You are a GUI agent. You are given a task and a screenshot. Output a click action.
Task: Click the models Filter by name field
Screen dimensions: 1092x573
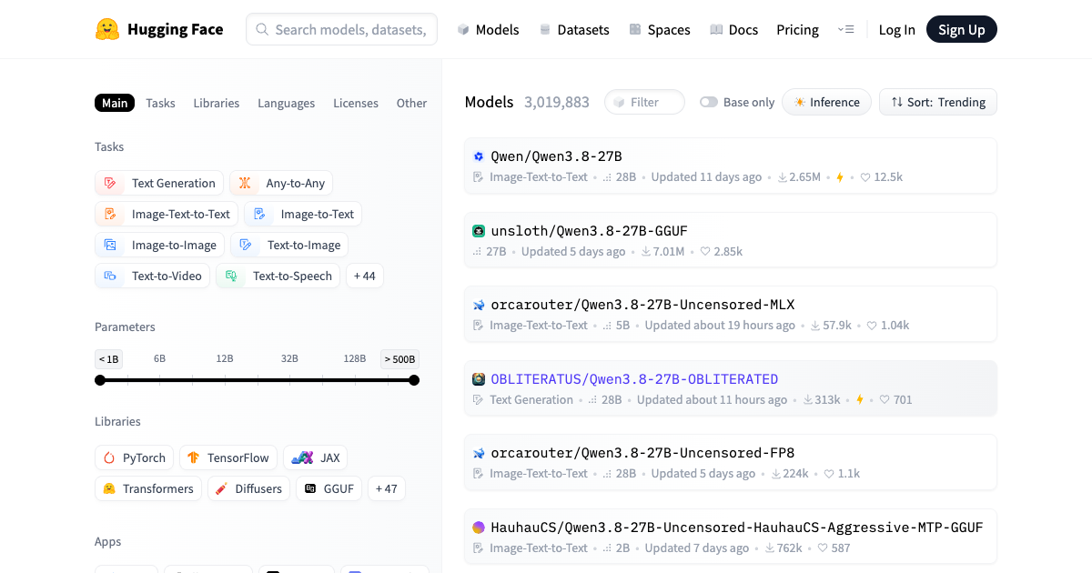point(644,102)
